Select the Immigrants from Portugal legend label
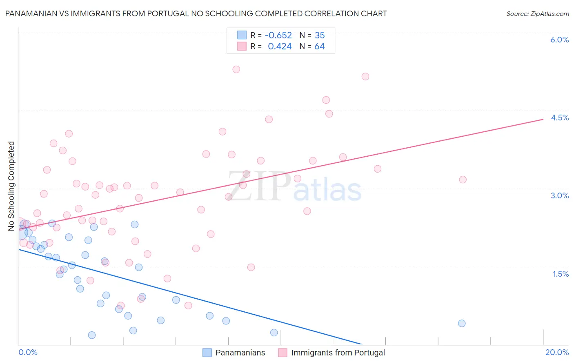574x364 pixels. click(x=338, y=353)
